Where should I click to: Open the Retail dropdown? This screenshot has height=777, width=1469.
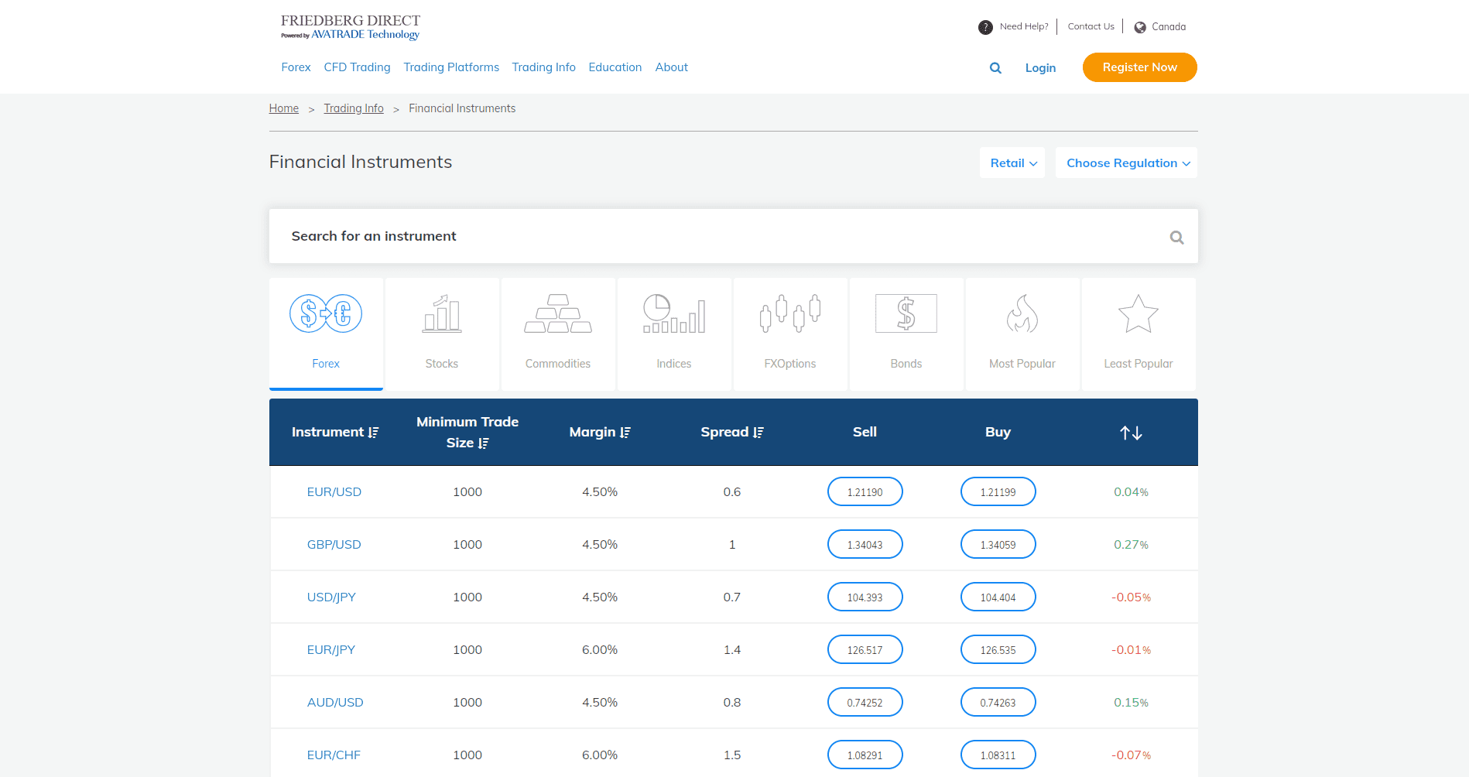(x=1012, y=163)
